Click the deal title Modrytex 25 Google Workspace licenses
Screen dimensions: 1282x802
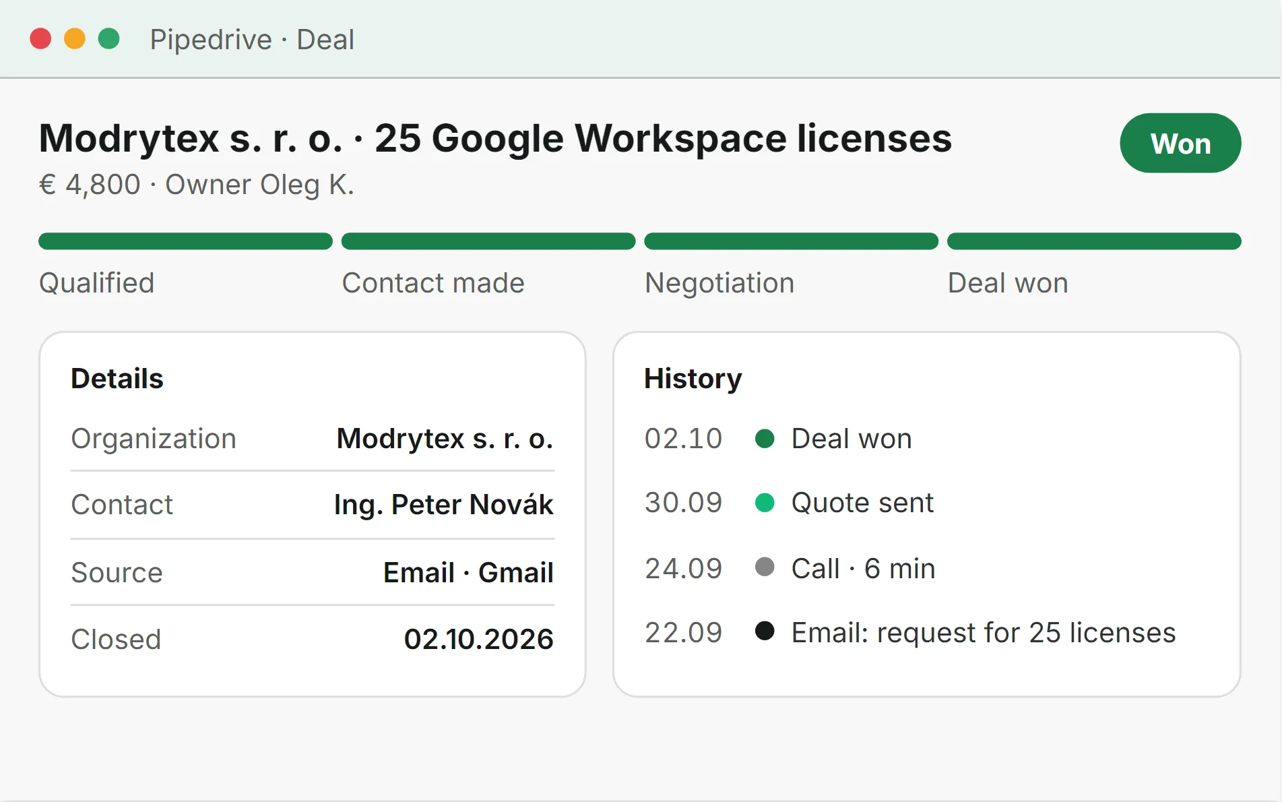coord(495,138)
